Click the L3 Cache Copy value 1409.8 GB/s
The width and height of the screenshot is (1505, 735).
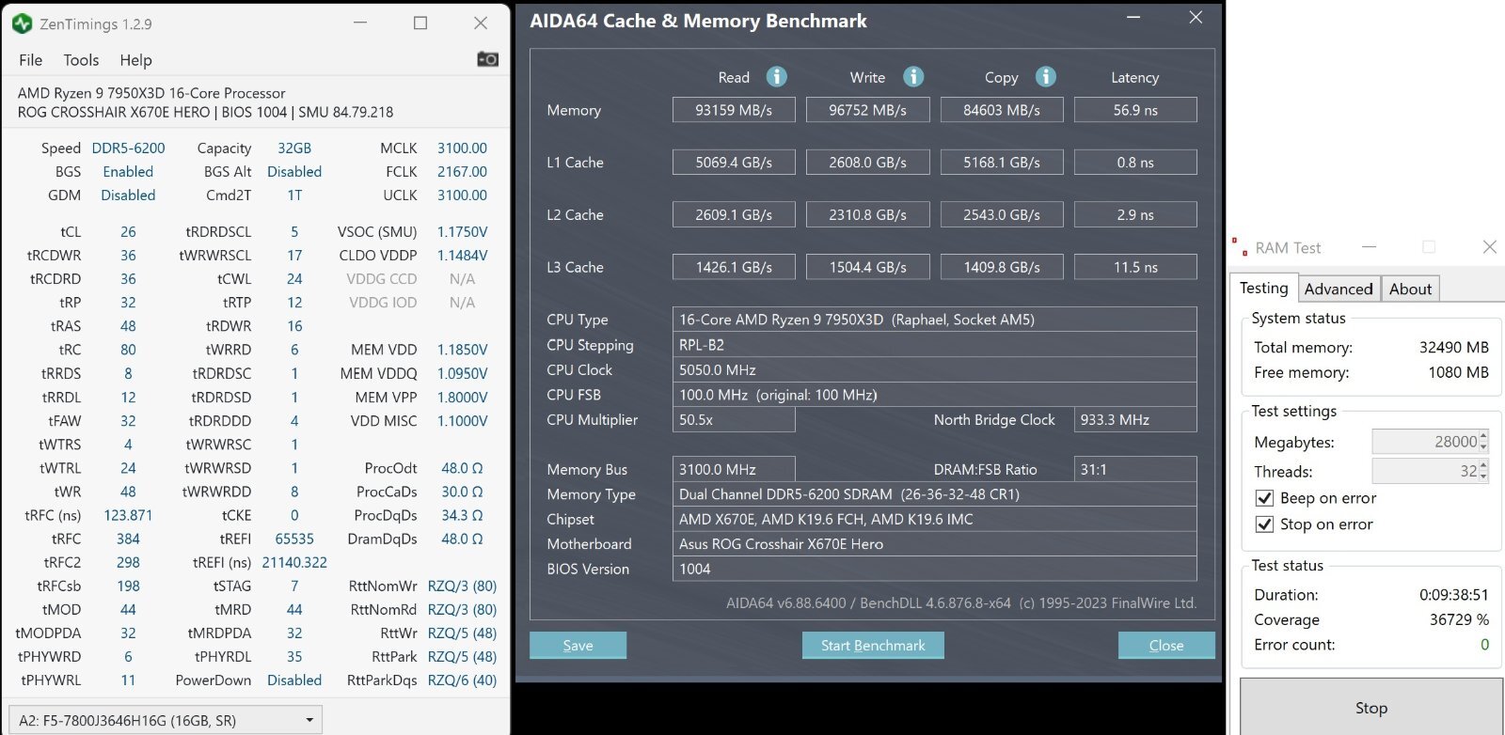click(1002, 267)
